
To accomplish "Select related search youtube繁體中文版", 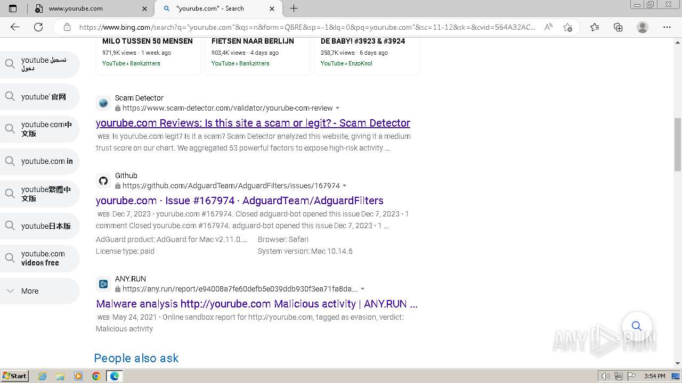I will (x=40, y=194).
